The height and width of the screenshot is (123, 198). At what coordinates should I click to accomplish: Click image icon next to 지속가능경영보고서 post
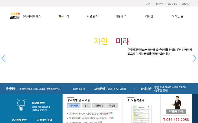click(x=112, y=118)
